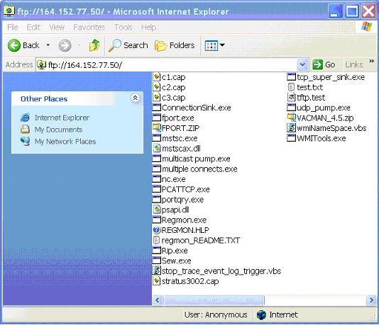Go up one folder level icon
Viewport: 379px width, 325px height.
[94, 45]
